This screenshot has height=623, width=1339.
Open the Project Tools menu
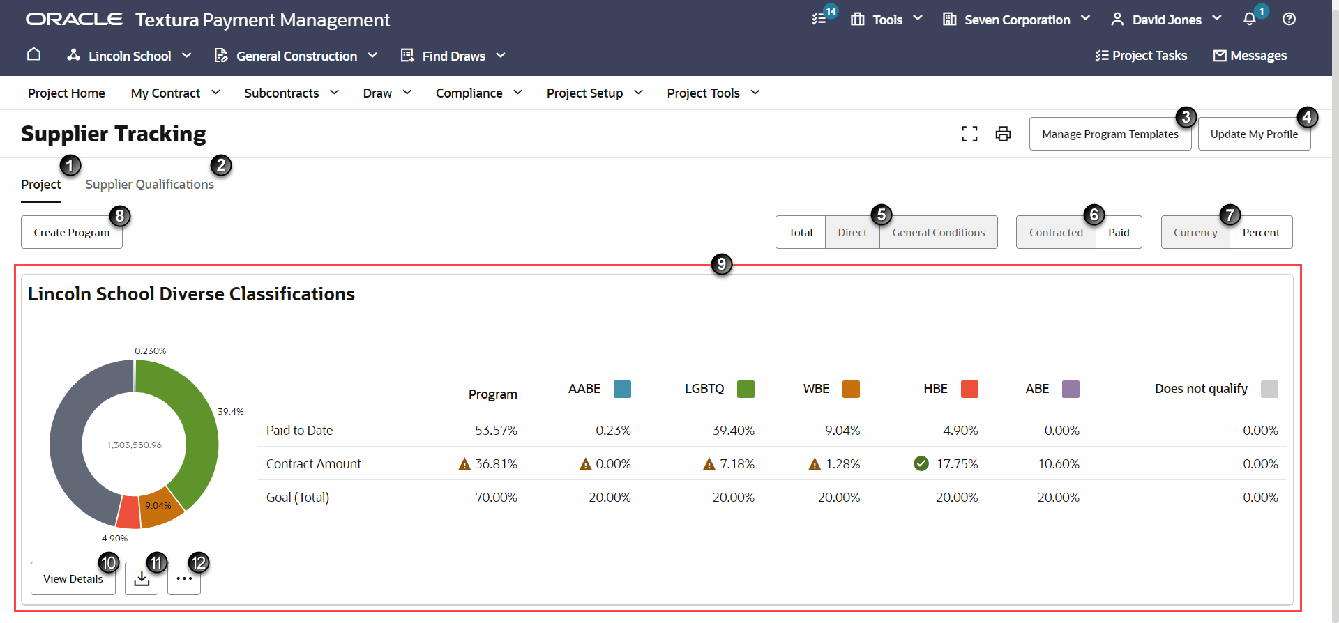tap(713, 93)
